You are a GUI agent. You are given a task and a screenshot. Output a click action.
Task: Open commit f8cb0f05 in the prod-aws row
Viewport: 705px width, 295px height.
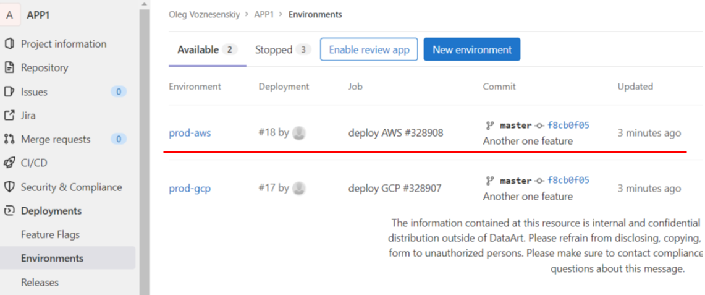tap(568, 126)
